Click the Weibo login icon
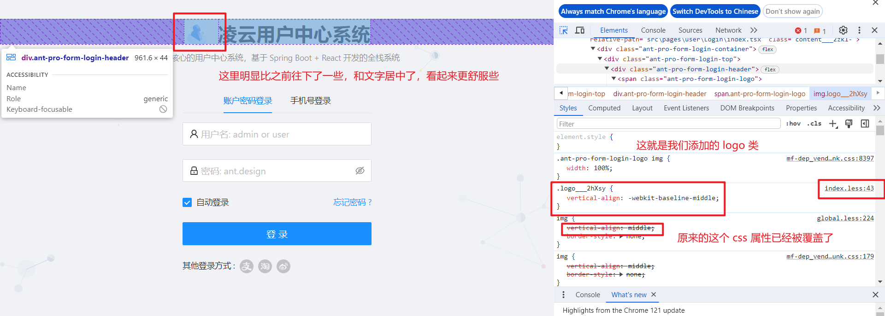Image resolution: width=885 pixels, height=316 pixels. tap(283, 266)
